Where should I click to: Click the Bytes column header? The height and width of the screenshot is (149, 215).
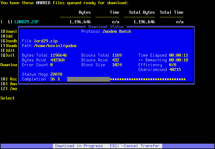point(85,13)
